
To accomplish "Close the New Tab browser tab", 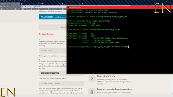I will pyautogui.click(x=59, y=4).
